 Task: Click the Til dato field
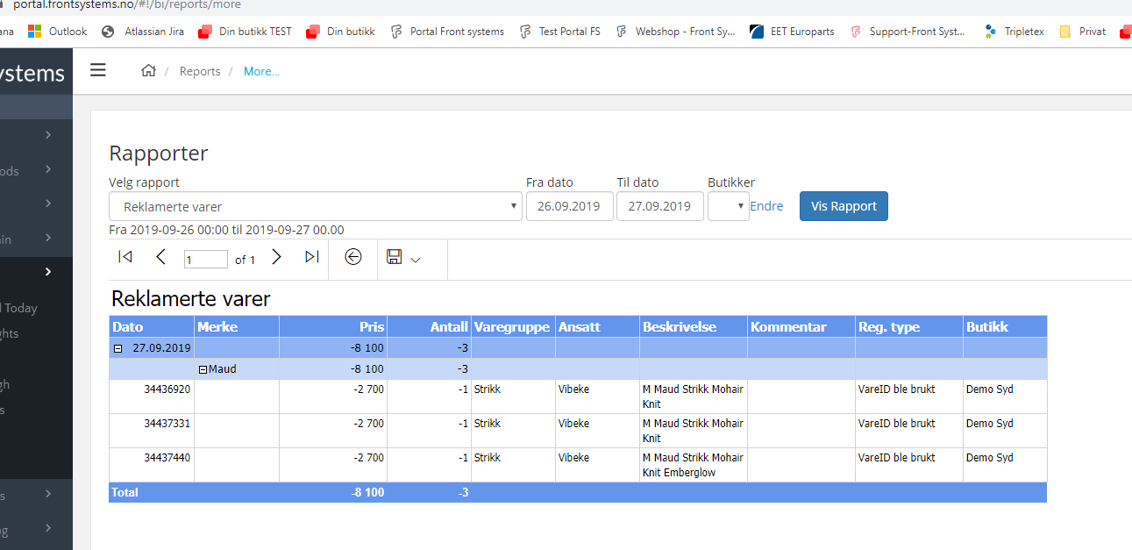659,206
